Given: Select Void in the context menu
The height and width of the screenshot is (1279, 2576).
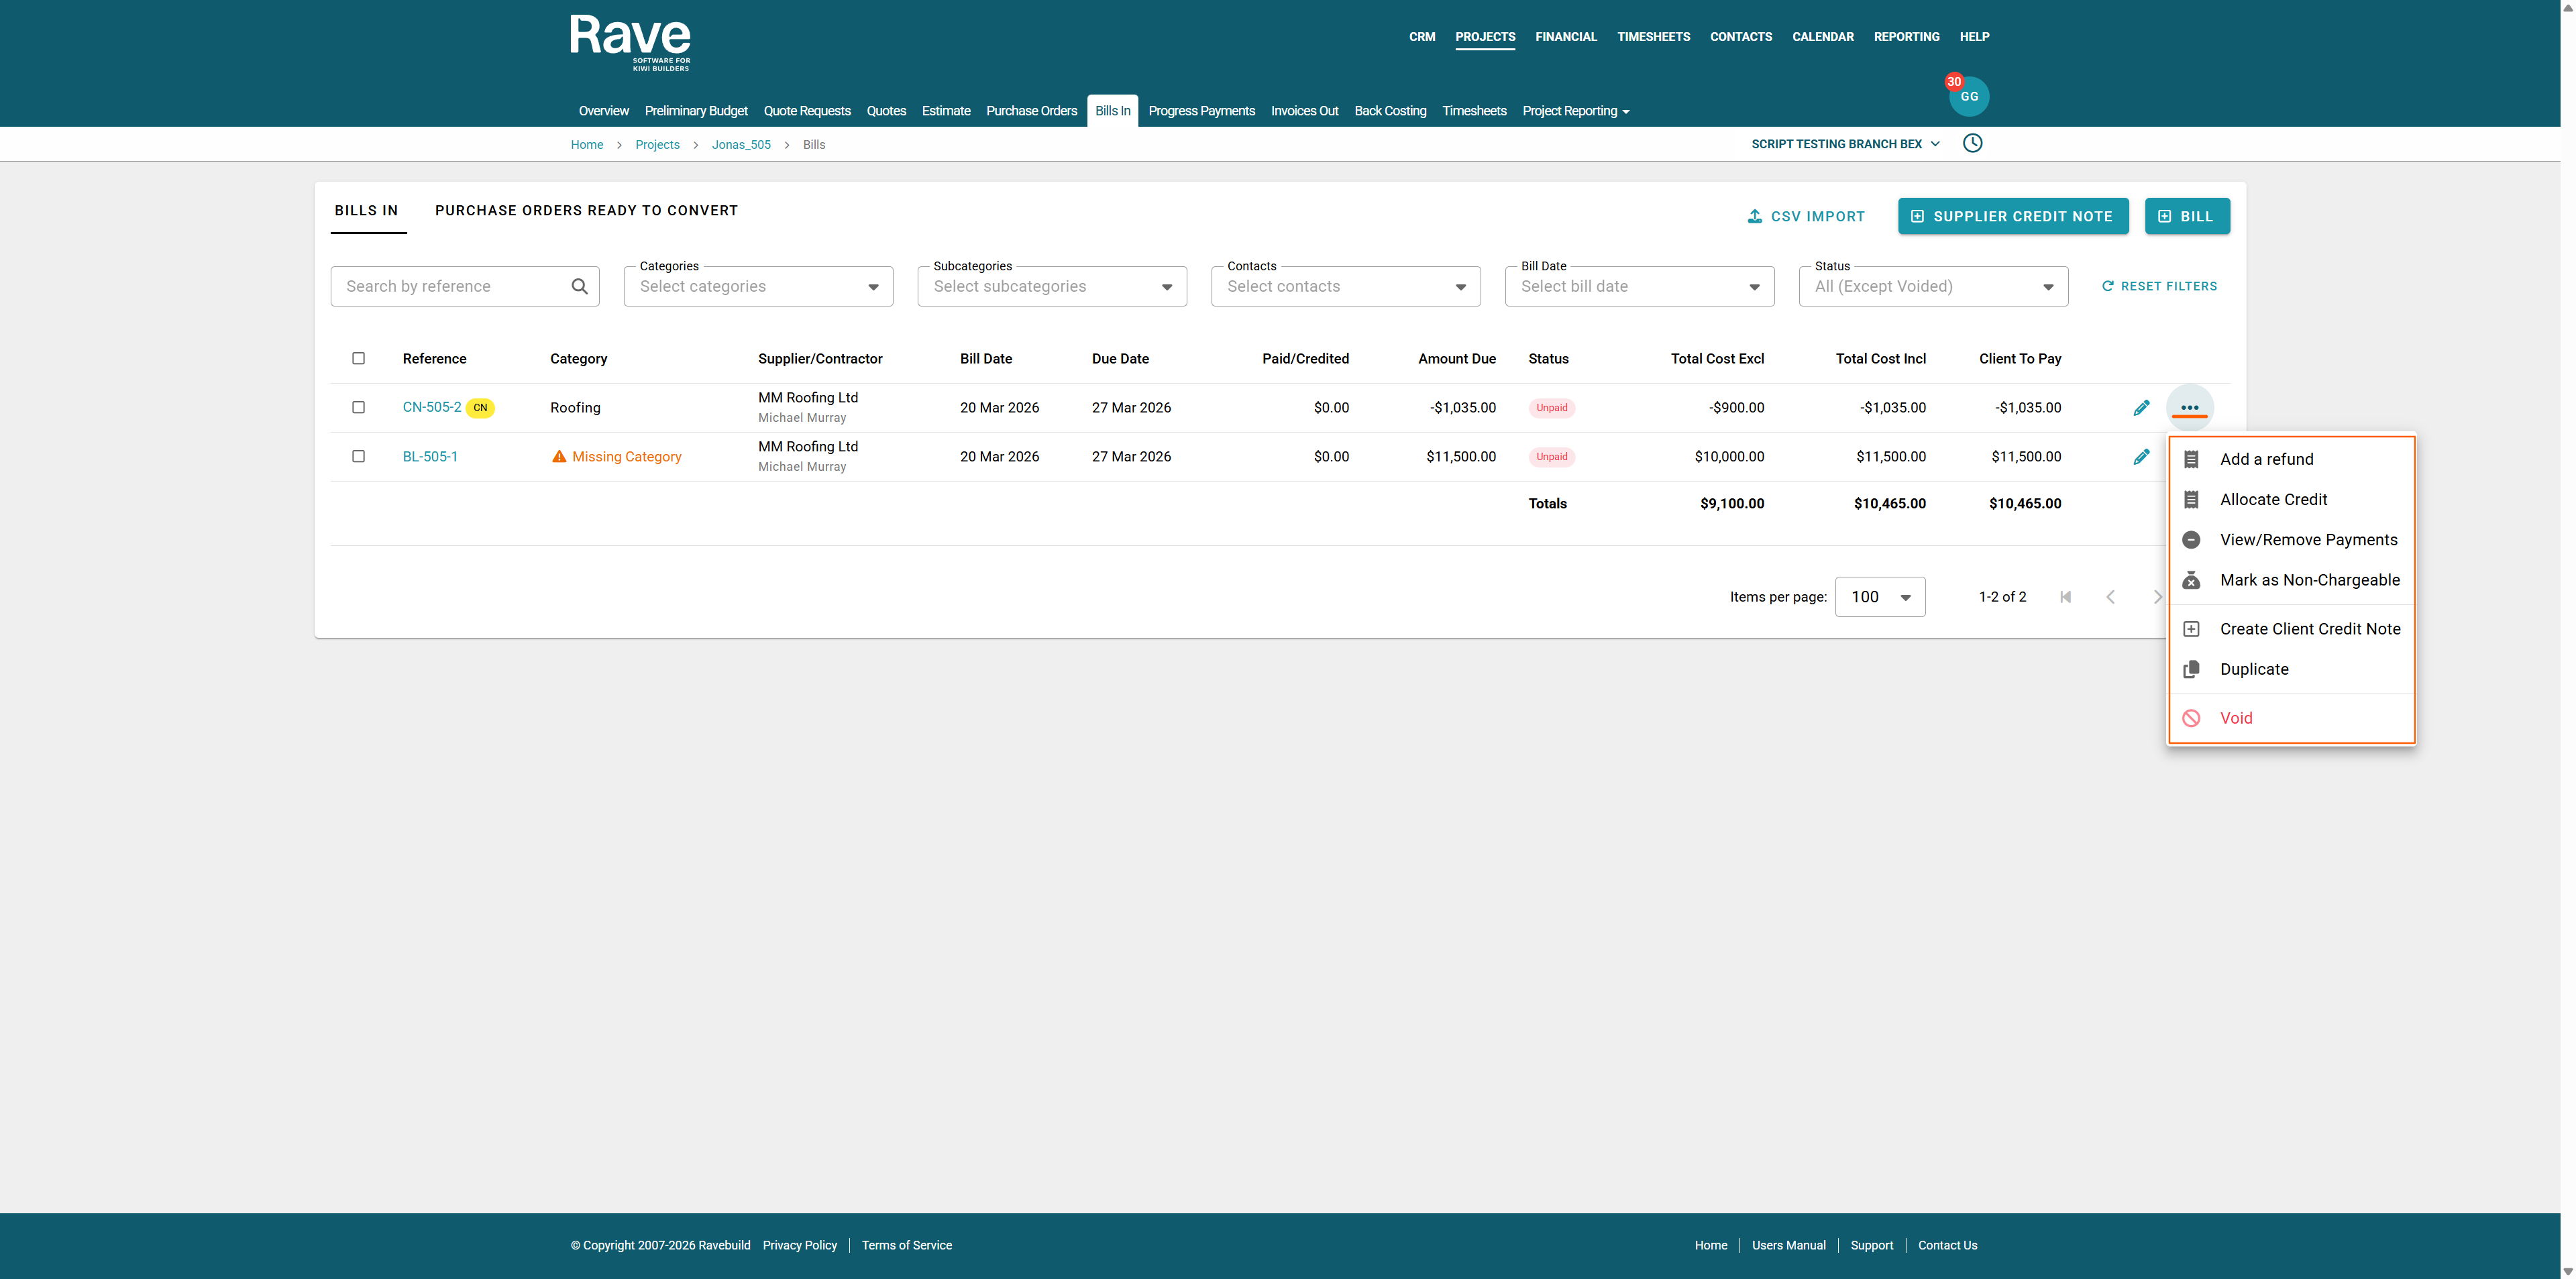Looking at the screenshot, I should (2236, 718).
